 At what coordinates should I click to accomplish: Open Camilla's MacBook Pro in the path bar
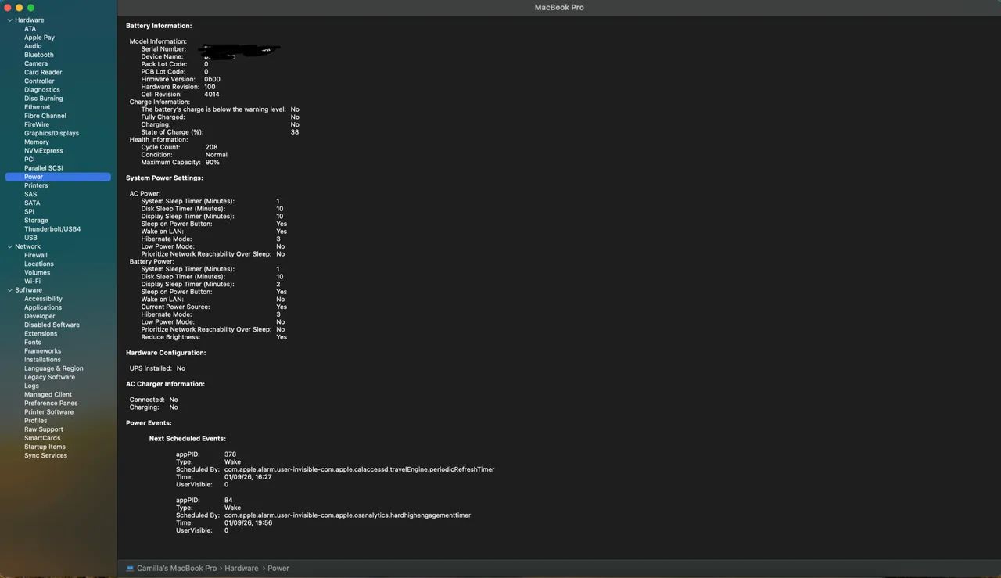177,568
